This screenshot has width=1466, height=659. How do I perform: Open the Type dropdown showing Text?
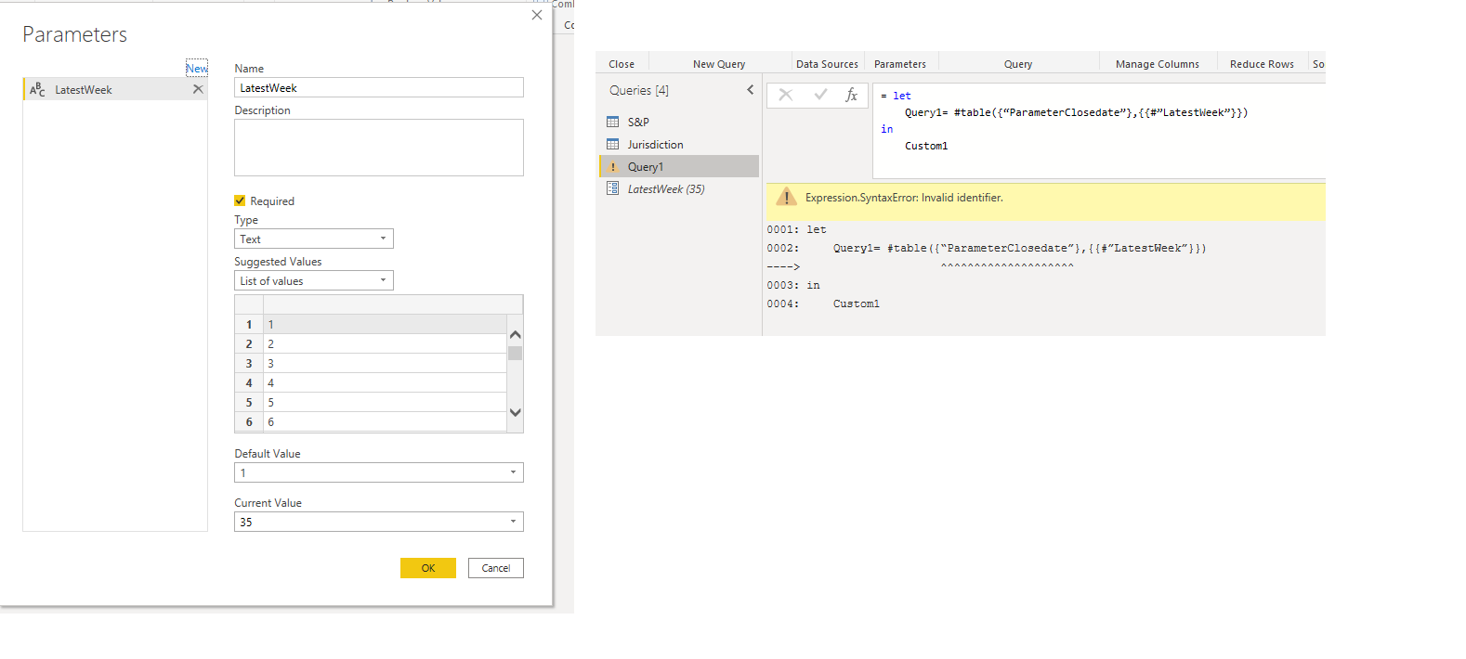pyautogui.click(x=314, y=239)
